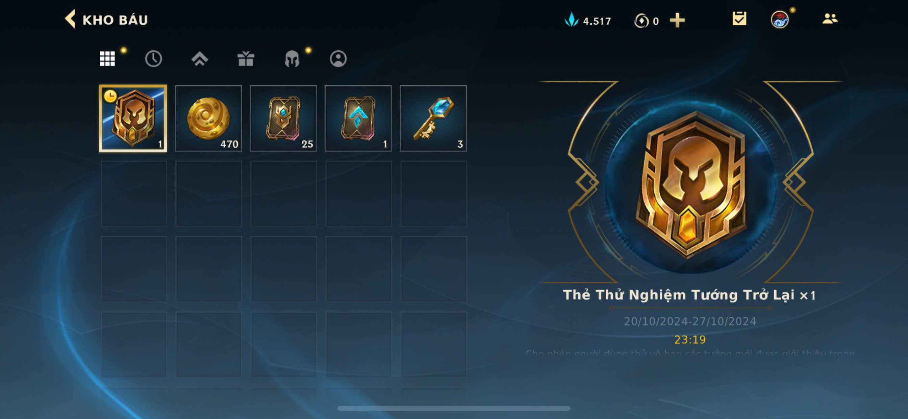The height and width of the screenshot is (419, 908).
Task: Go back using the KHO BÁU arrow
Action: tap(70, 19)
